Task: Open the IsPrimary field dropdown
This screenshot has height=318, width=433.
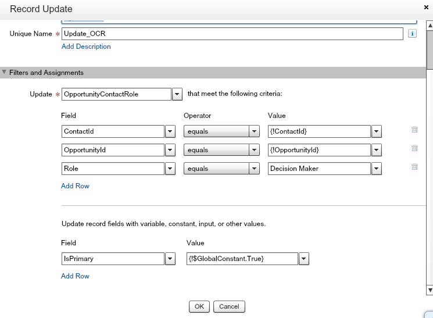Action: click(170, 259)
